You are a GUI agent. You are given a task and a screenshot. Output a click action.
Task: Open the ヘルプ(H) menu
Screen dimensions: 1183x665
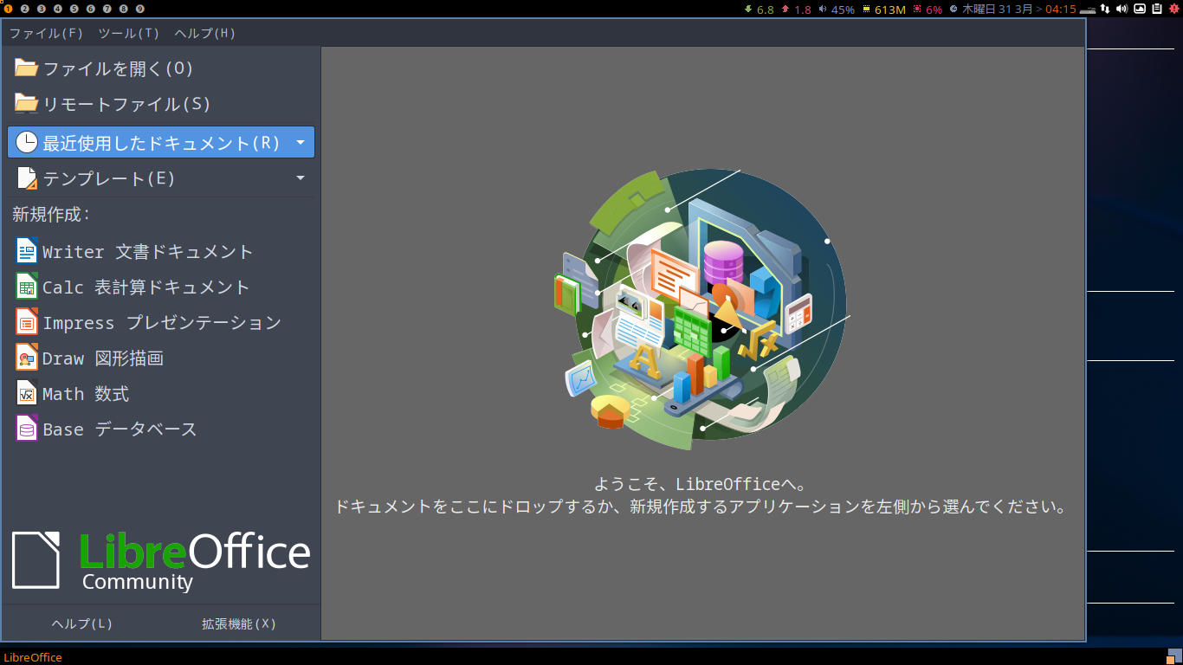(205, 34)
